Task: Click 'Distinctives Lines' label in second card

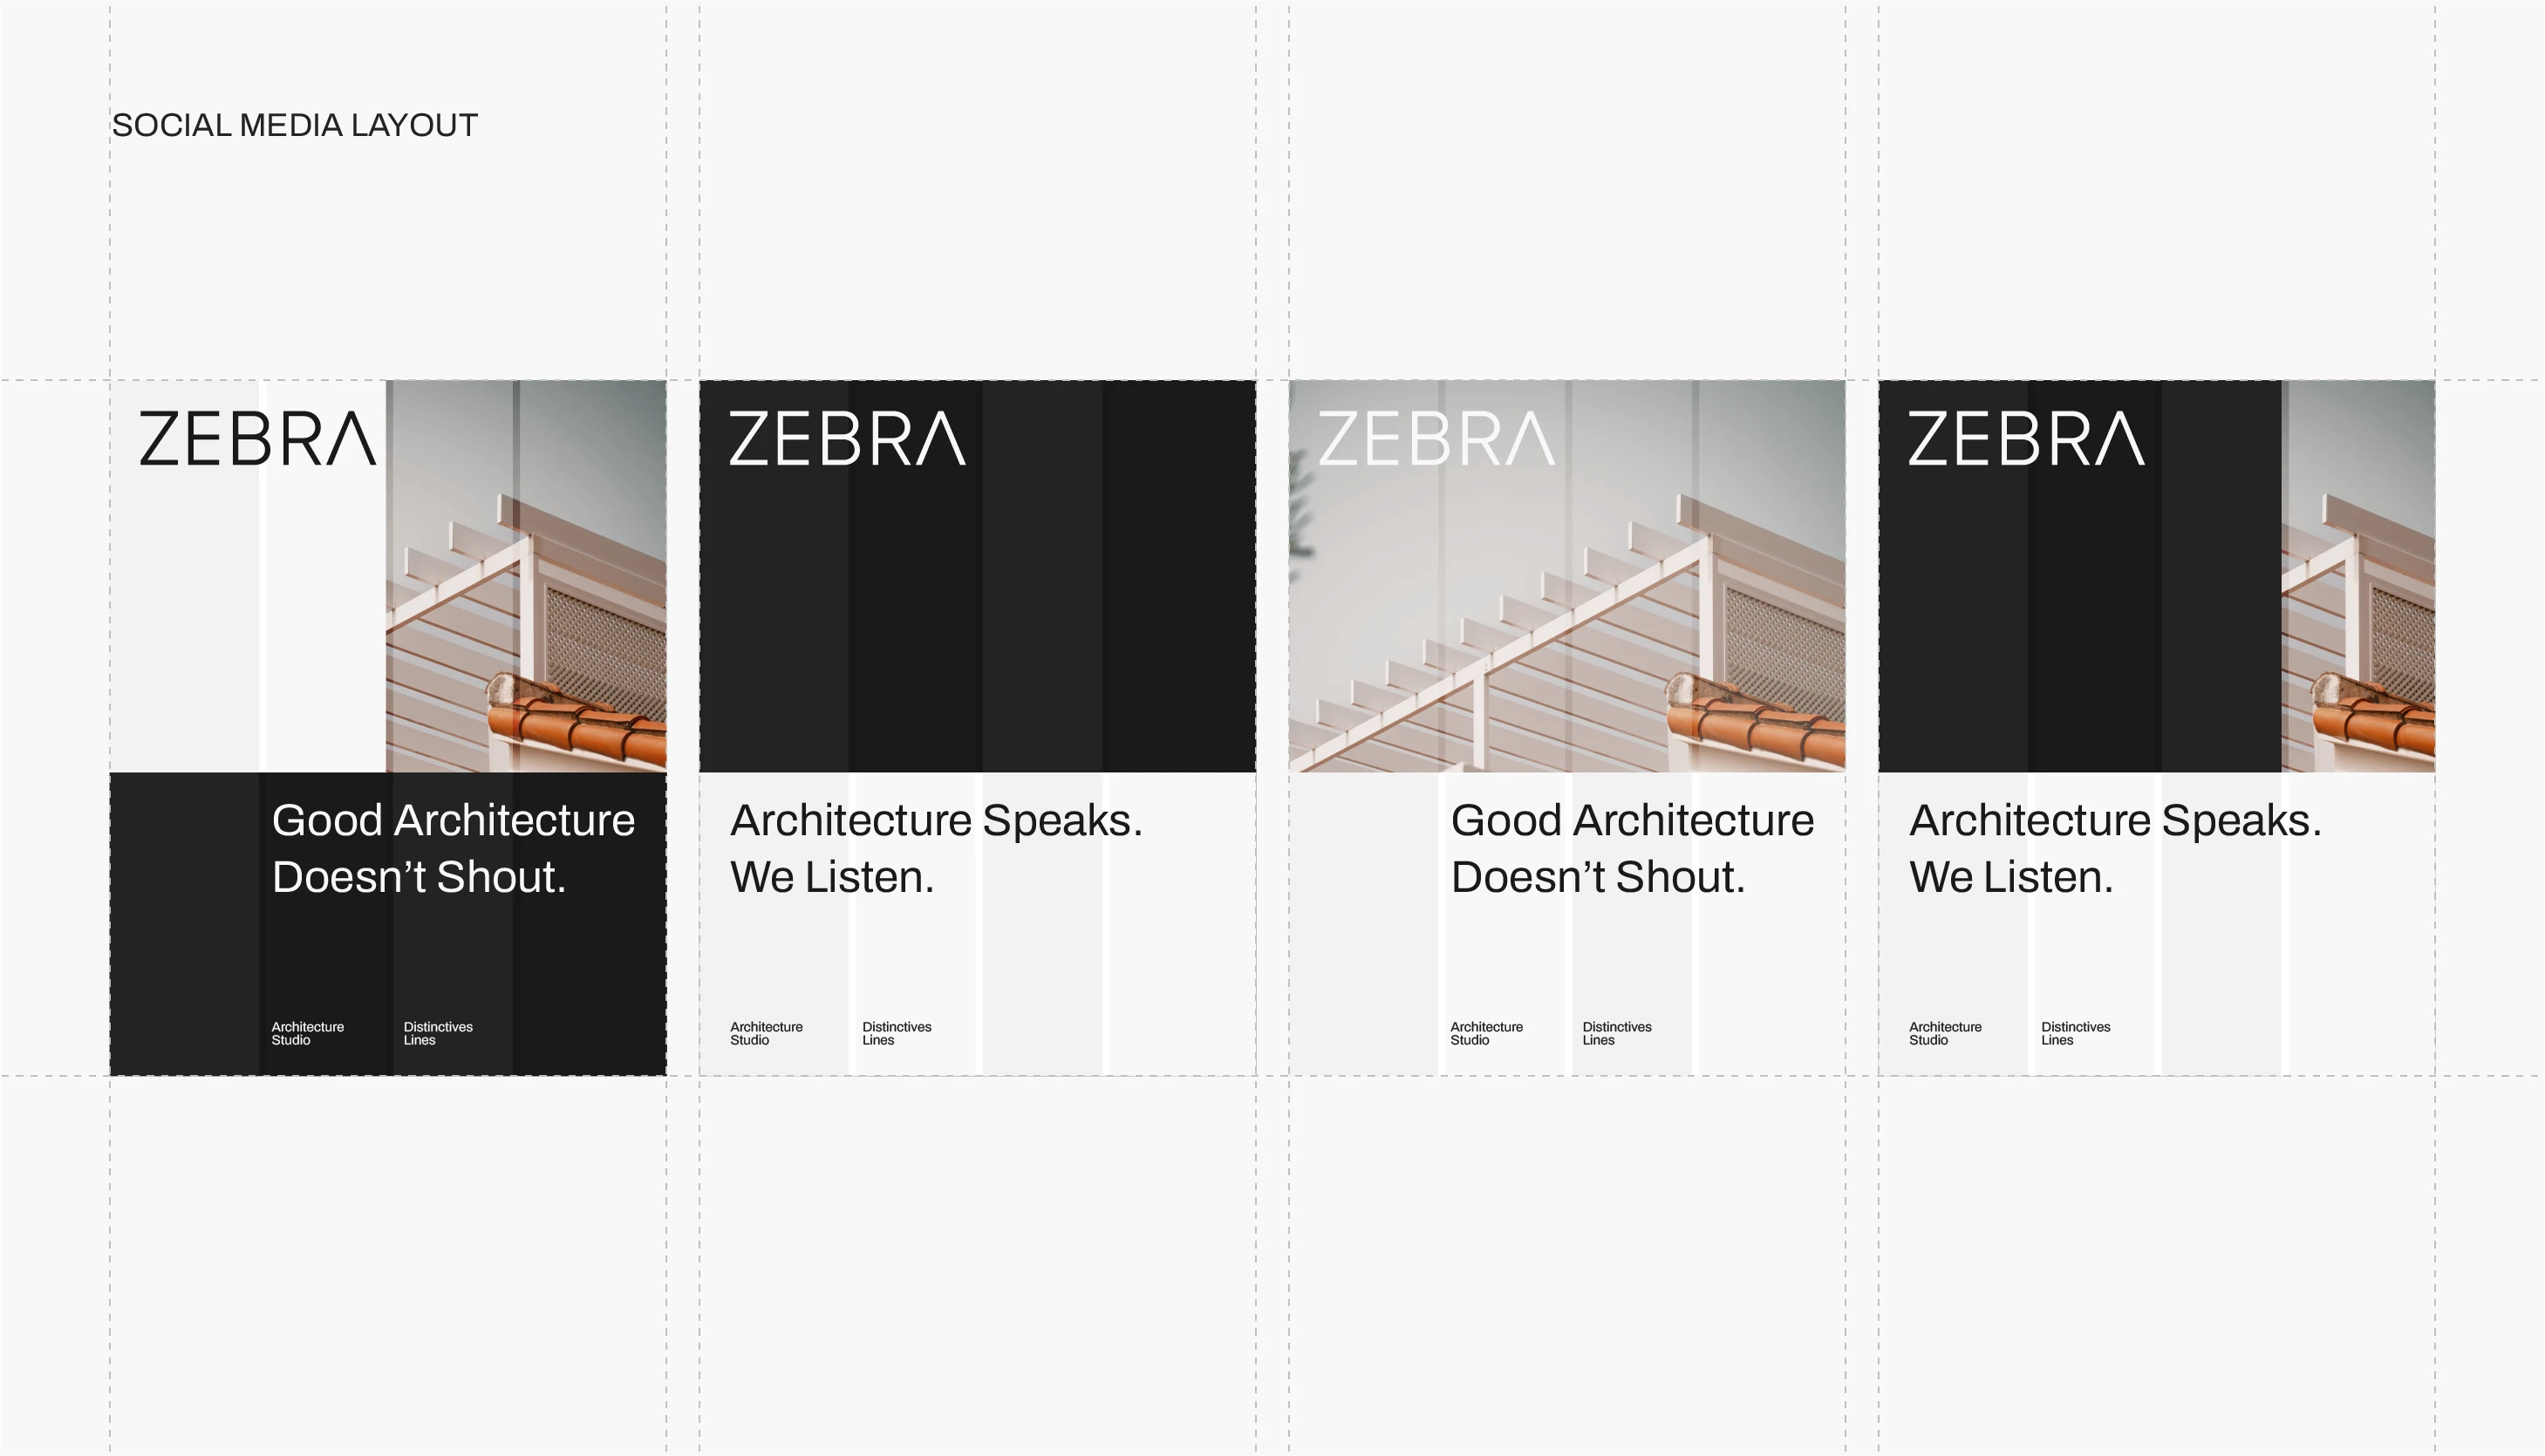Action: click(x=897, y=1033)
